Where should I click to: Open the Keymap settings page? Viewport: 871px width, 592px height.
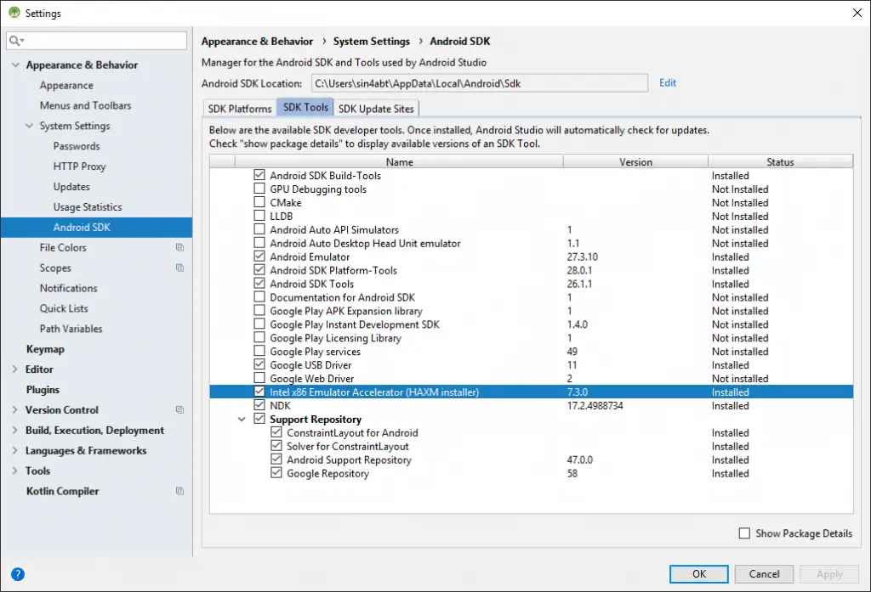[x=45, y=349]
